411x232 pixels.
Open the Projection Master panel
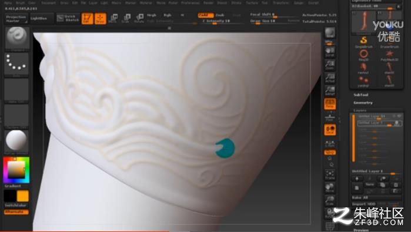(16, 19)
